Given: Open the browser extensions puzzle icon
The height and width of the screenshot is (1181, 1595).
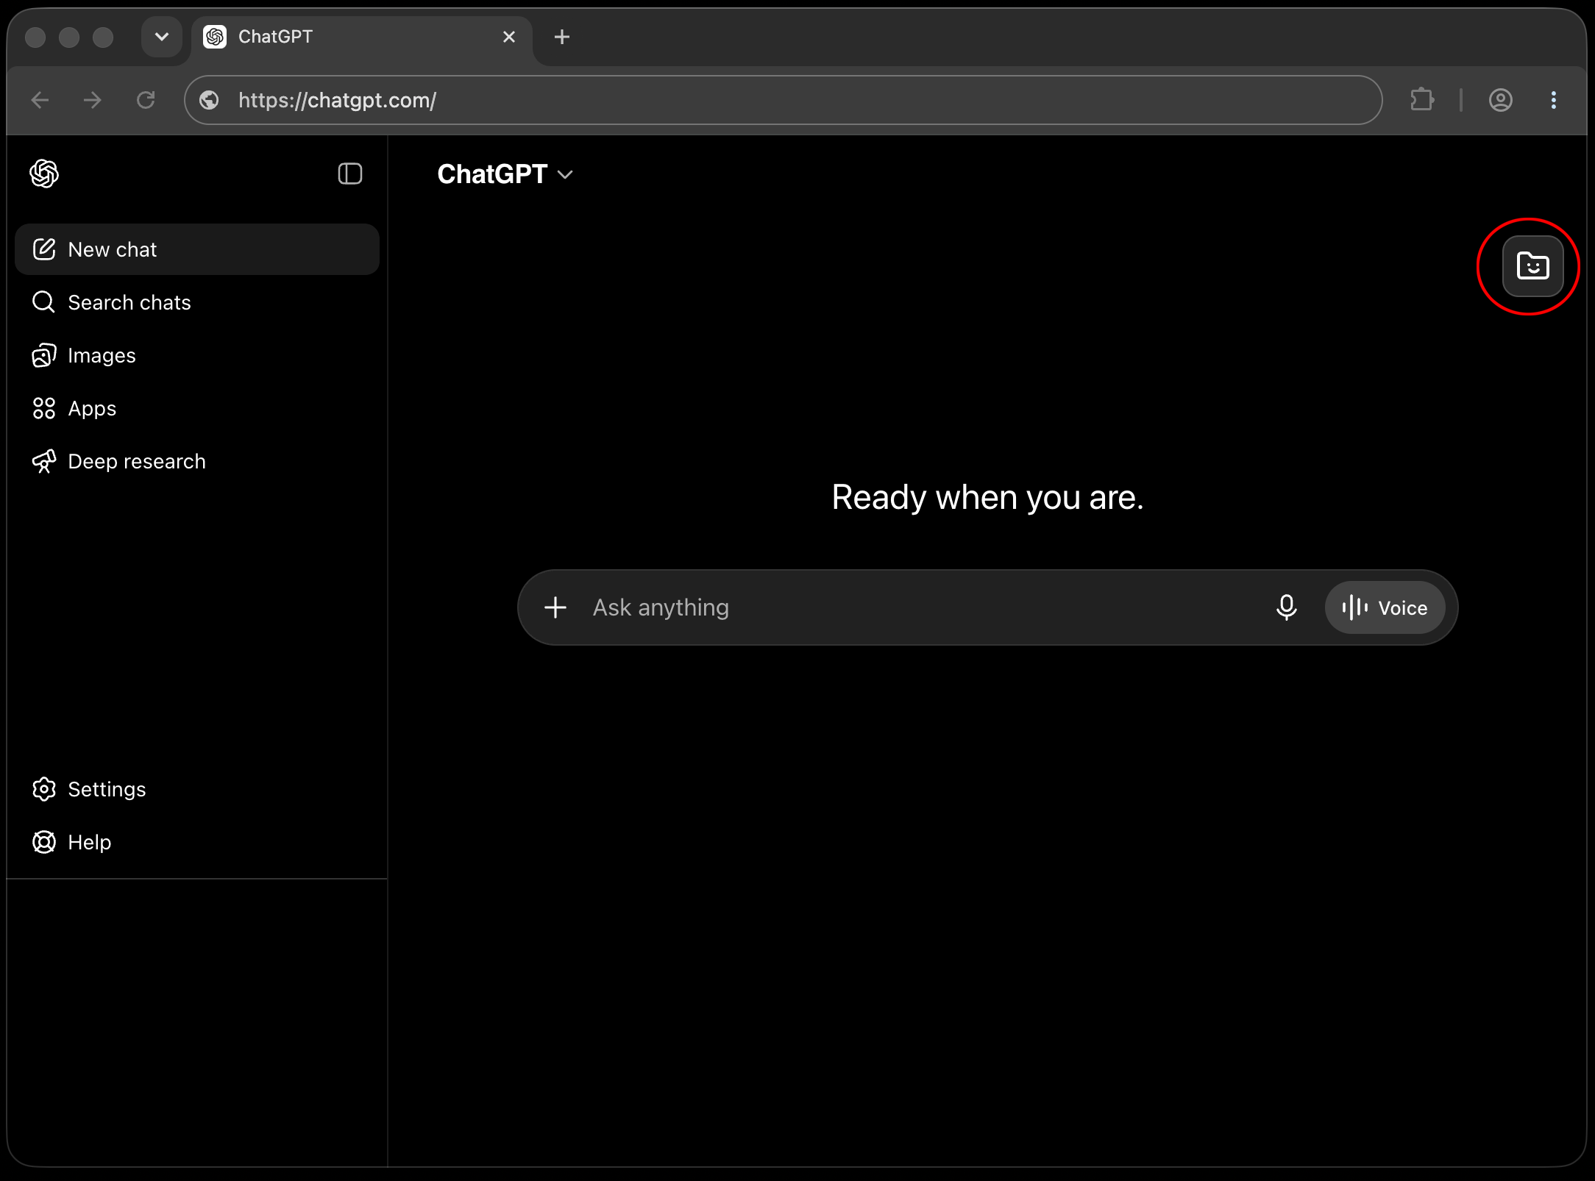Looking at the screenshot, I should click(1422, 100).
